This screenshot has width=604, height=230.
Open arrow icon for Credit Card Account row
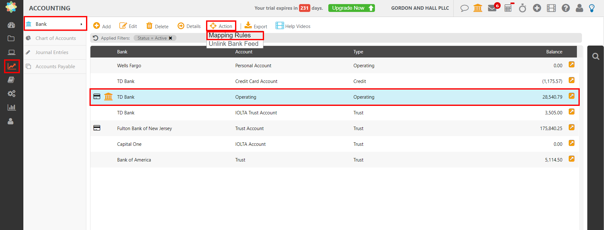click(572, 80)
